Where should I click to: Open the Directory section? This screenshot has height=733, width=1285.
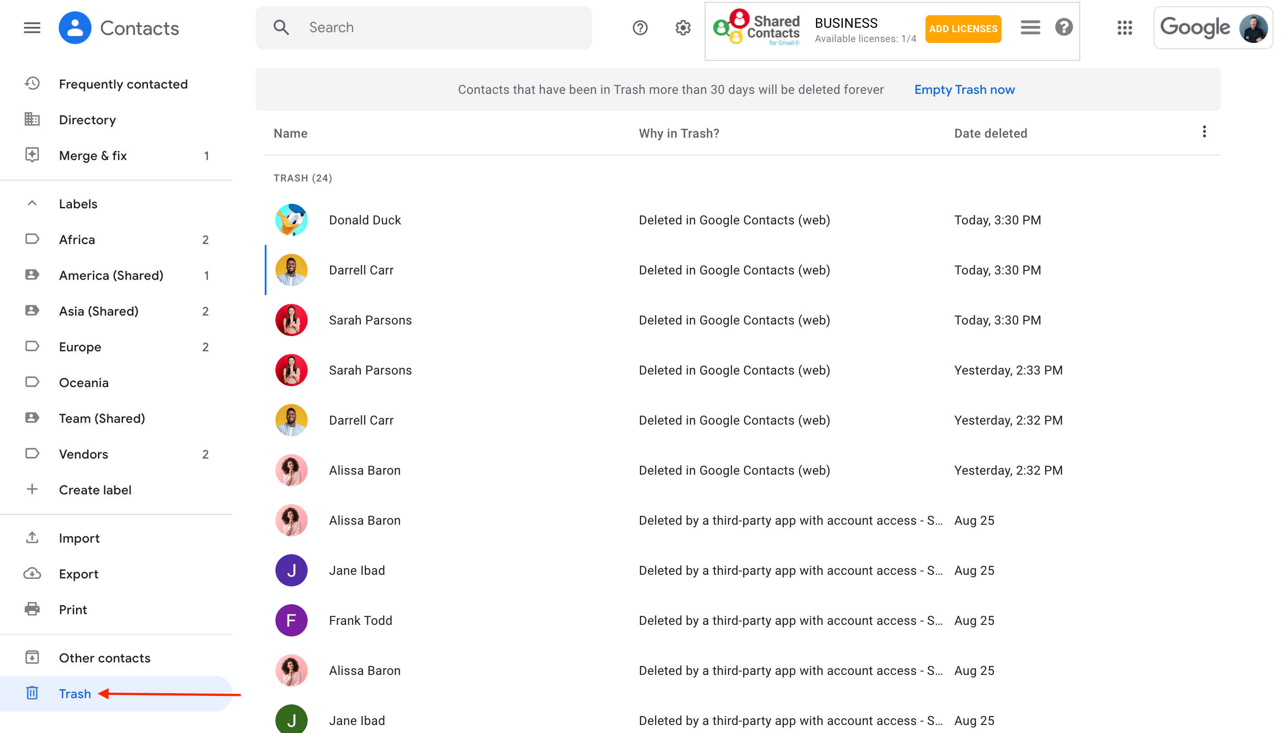pyautogui.click(x=87, y=120)
